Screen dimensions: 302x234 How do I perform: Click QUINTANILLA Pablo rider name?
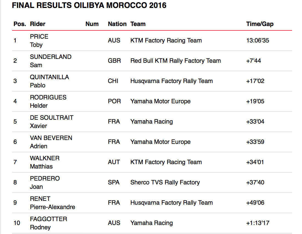pos(49,81)
